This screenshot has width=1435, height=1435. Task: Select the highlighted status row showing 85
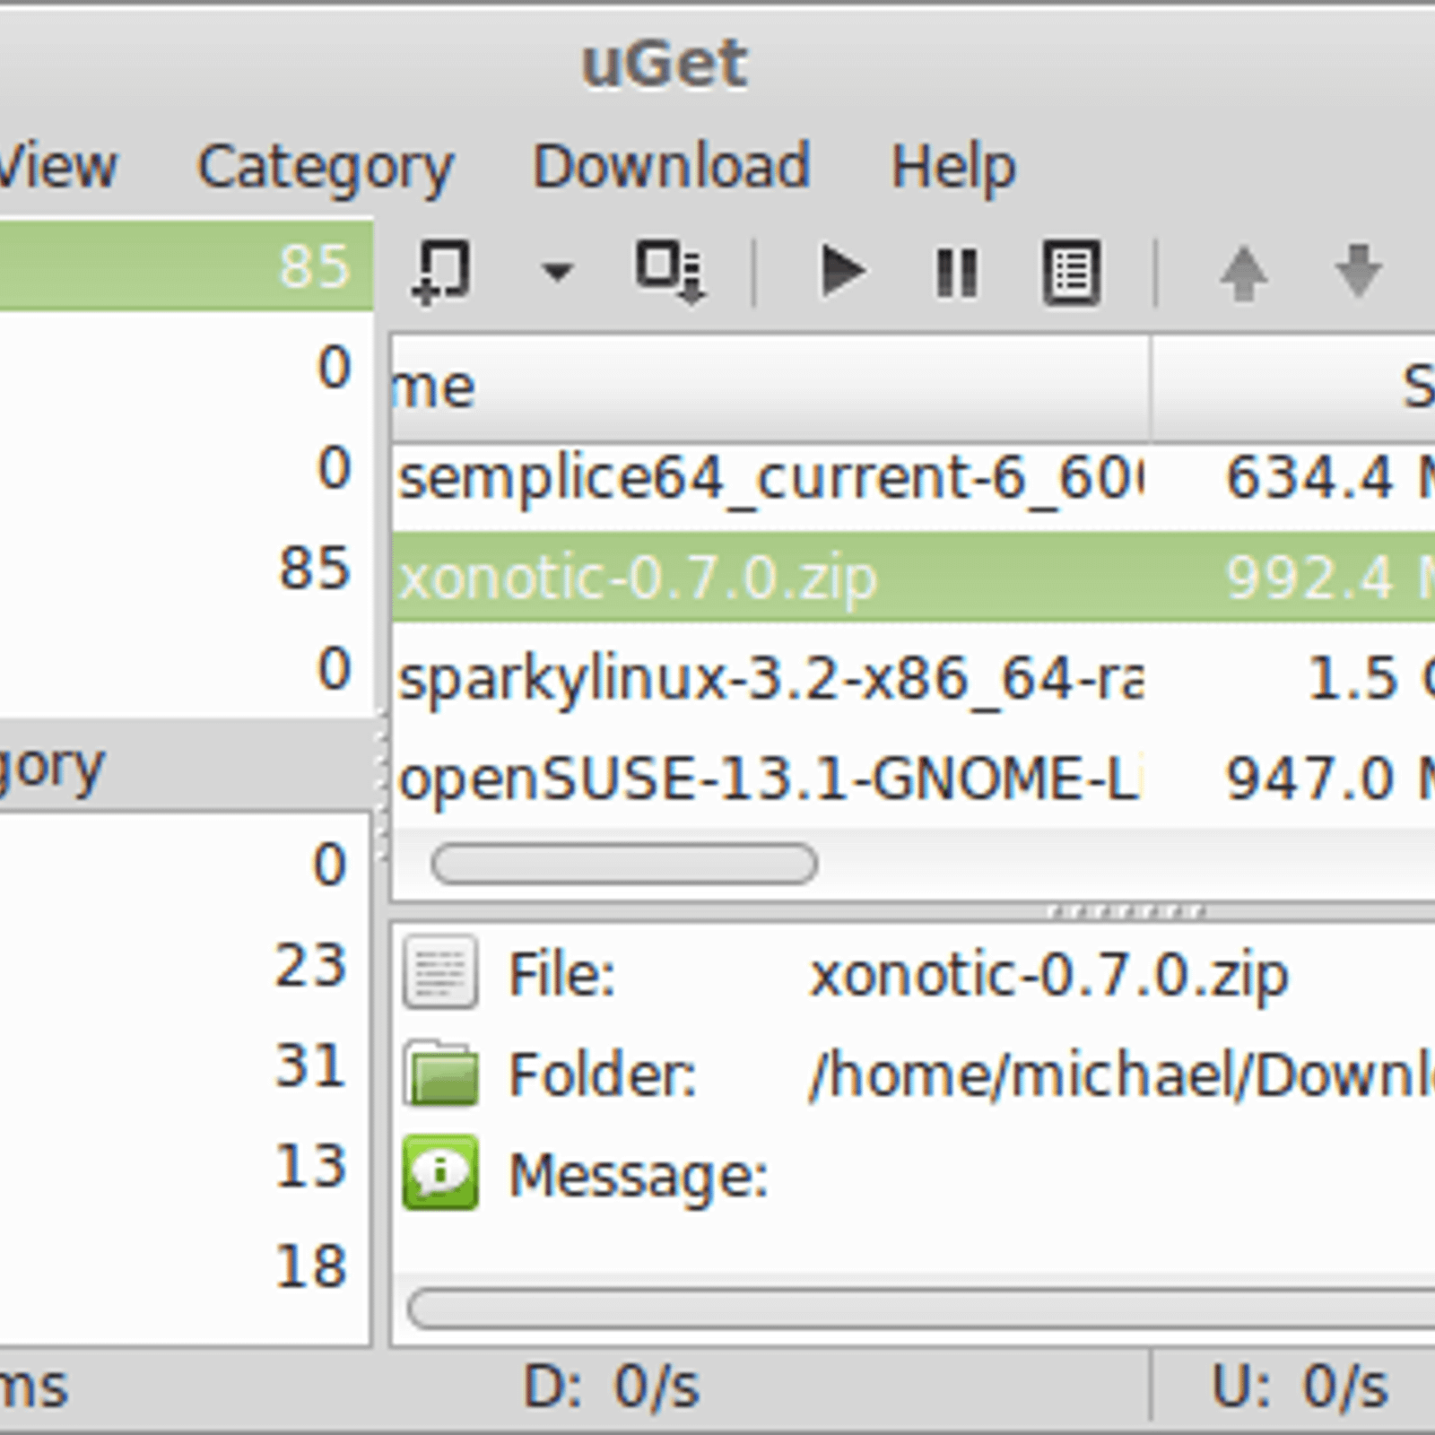coord(187,266)
